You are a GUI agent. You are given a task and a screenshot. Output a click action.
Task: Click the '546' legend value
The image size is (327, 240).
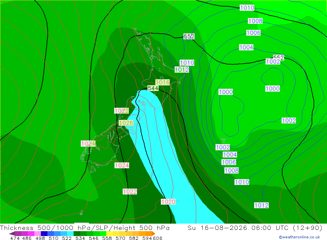pos(94,238)
